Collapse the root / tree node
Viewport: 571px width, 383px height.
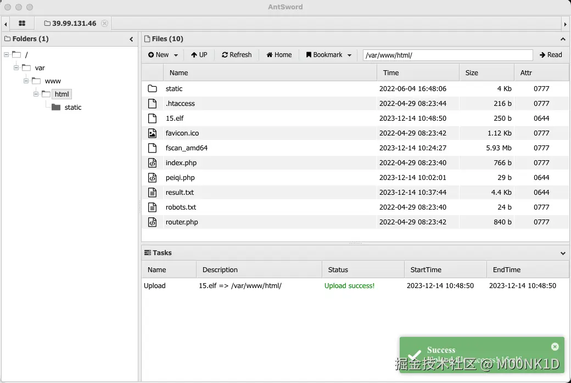[x=6, y=55]
